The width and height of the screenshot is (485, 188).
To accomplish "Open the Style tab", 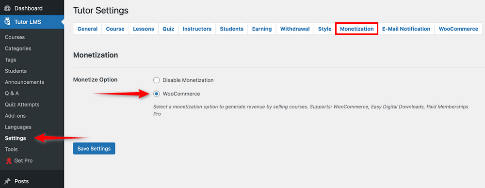I will (x=325, y=29).
